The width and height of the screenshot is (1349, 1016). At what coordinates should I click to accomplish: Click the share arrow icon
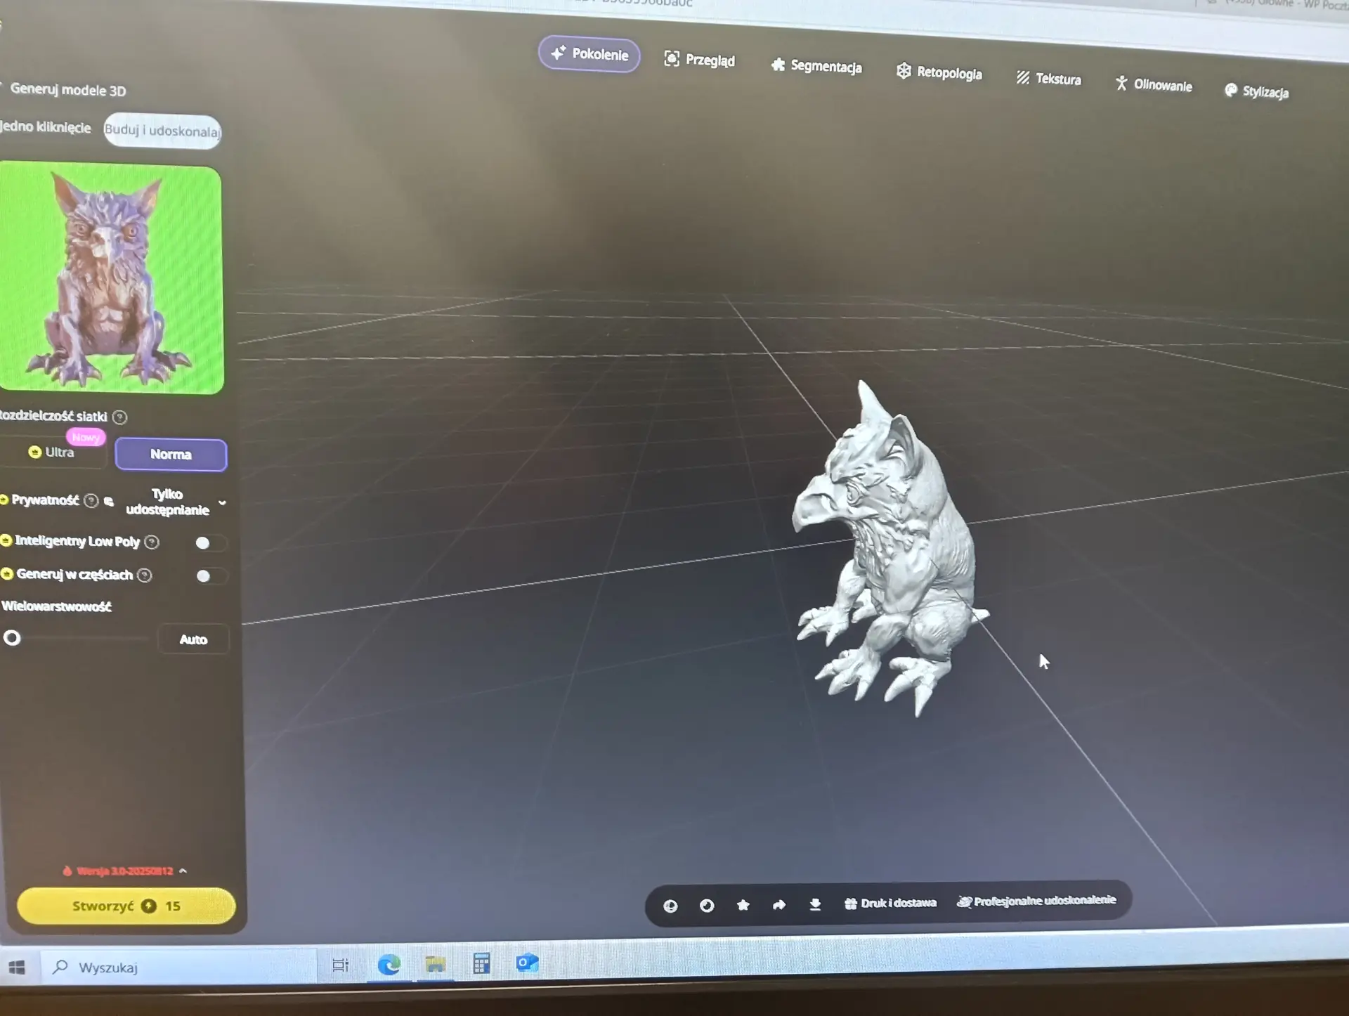[x=778, y=905]
